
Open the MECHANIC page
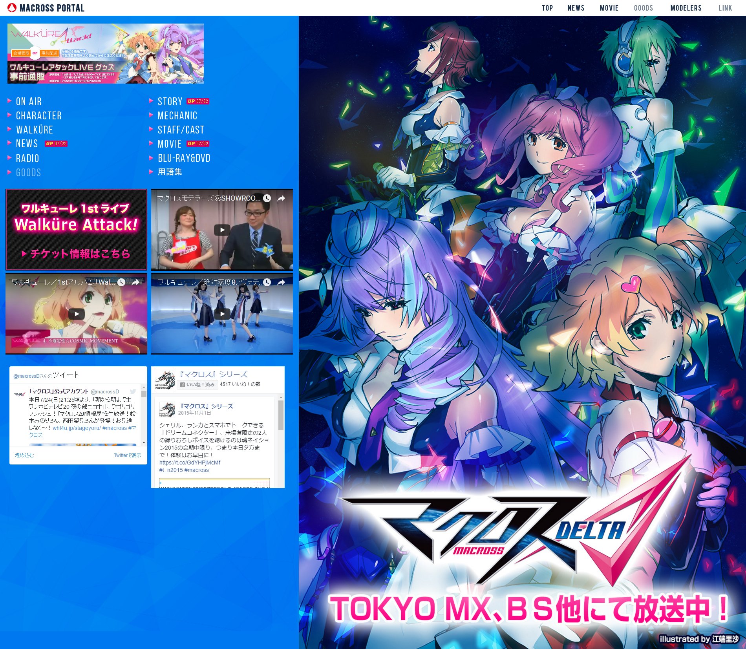pos(177,115)
